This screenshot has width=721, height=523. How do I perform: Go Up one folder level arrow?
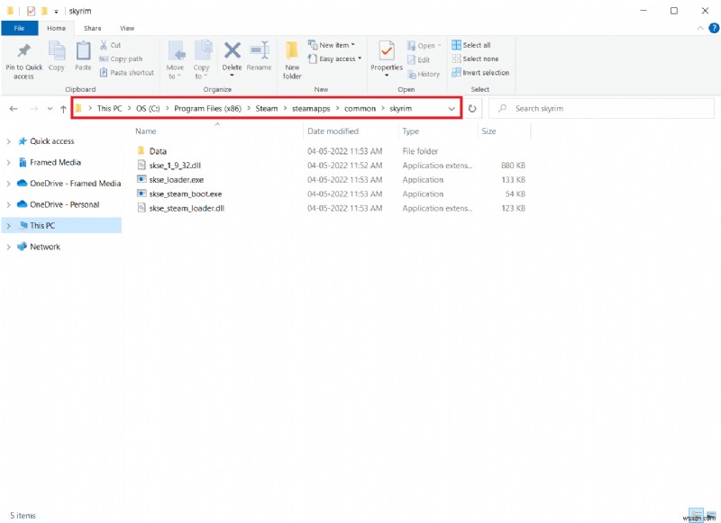click(63, 109)
